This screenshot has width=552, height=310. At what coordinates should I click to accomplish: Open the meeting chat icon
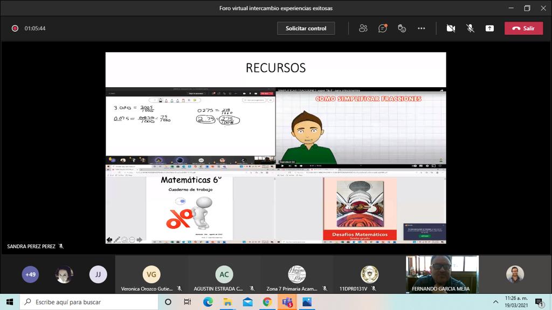383,29
